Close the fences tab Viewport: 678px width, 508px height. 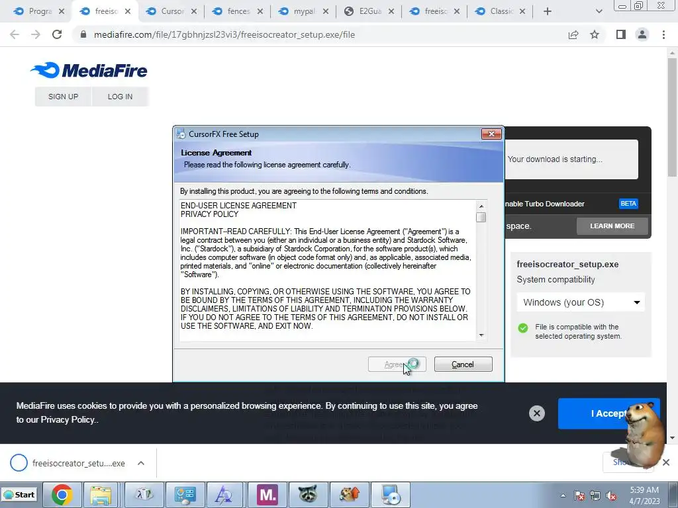point(260,11)
